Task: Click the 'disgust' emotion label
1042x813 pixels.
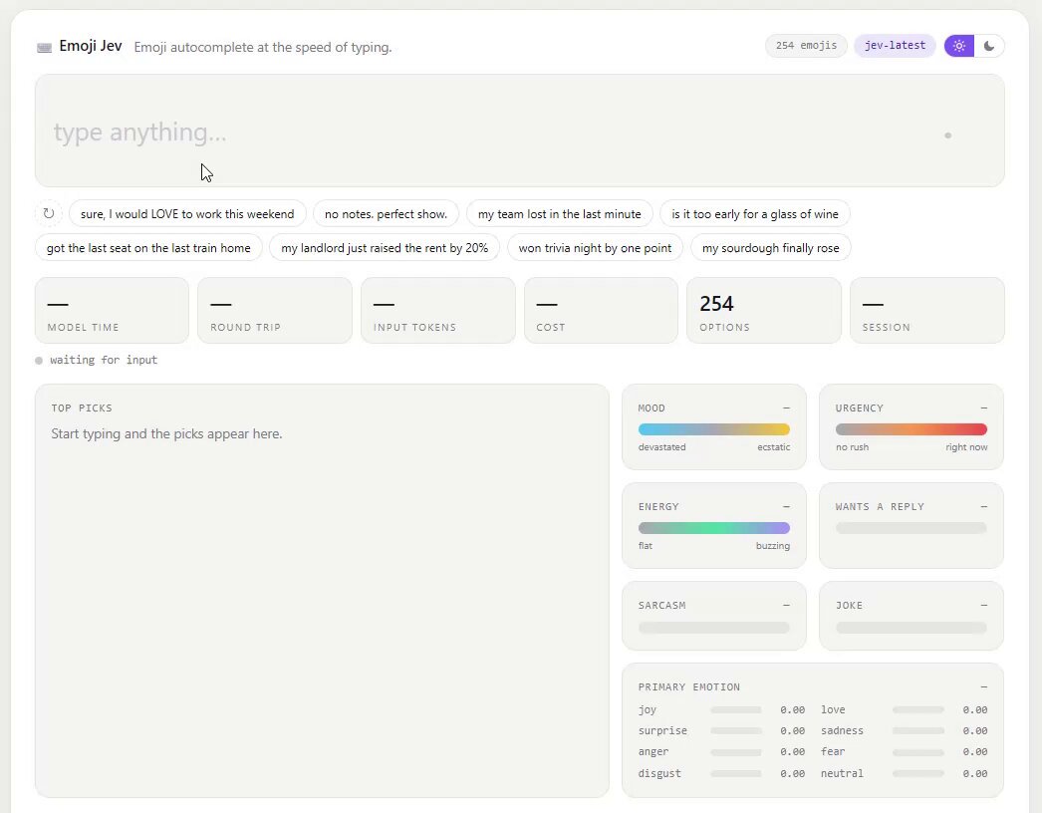Action: pos(659,773)
